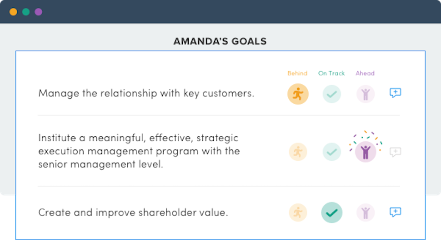Add comment on shareholder value goal
This screenshot has height=240, width=441.
click(x=396, y=212)
